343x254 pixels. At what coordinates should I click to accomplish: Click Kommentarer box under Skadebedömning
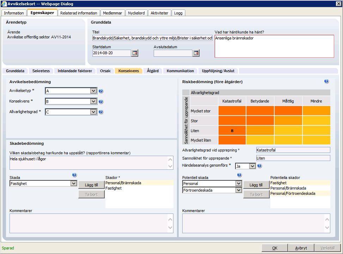tap(91, 223)
